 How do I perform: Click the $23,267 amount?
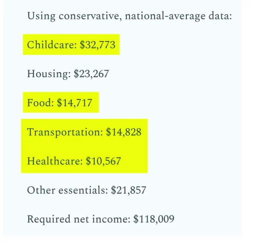tap(91, 74)
